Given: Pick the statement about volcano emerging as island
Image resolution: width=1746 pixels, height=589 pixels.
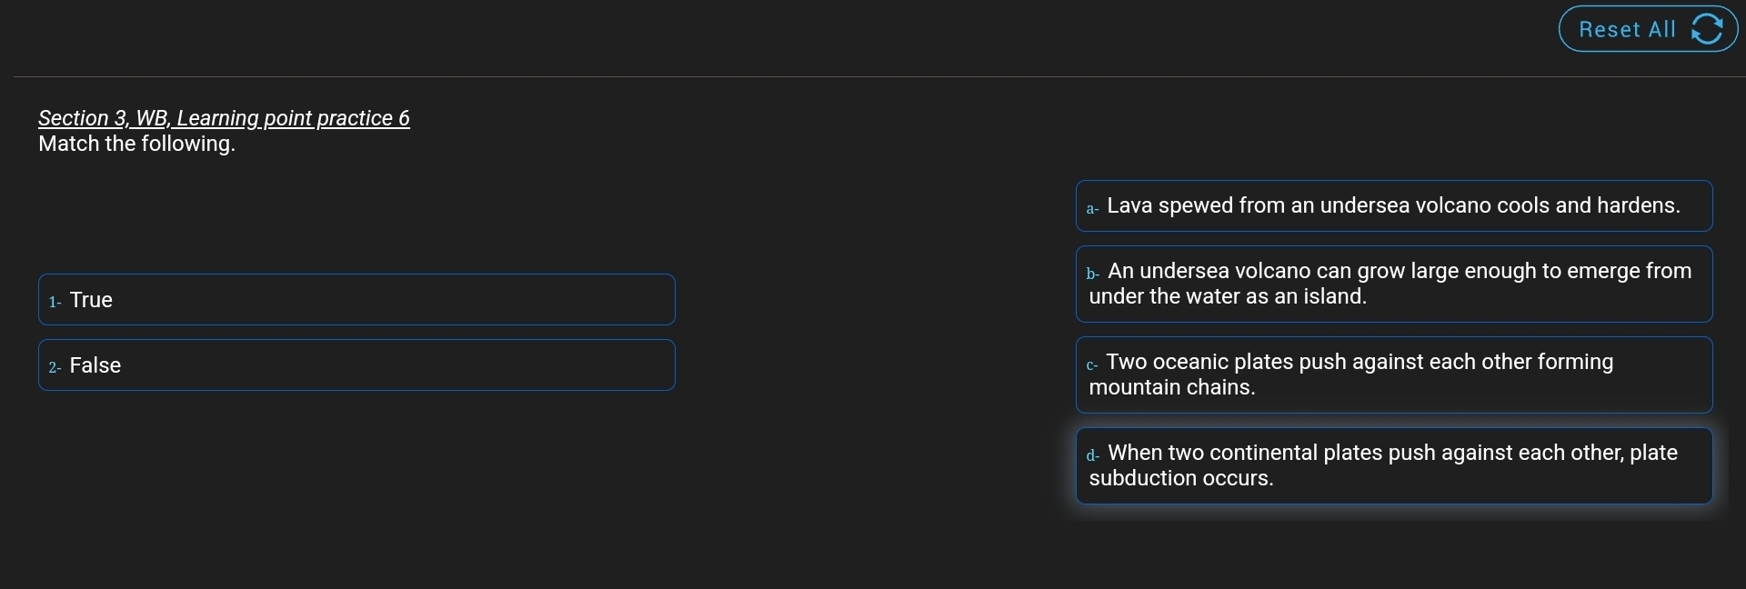Looking at the screenshot, I should 1394,284.
